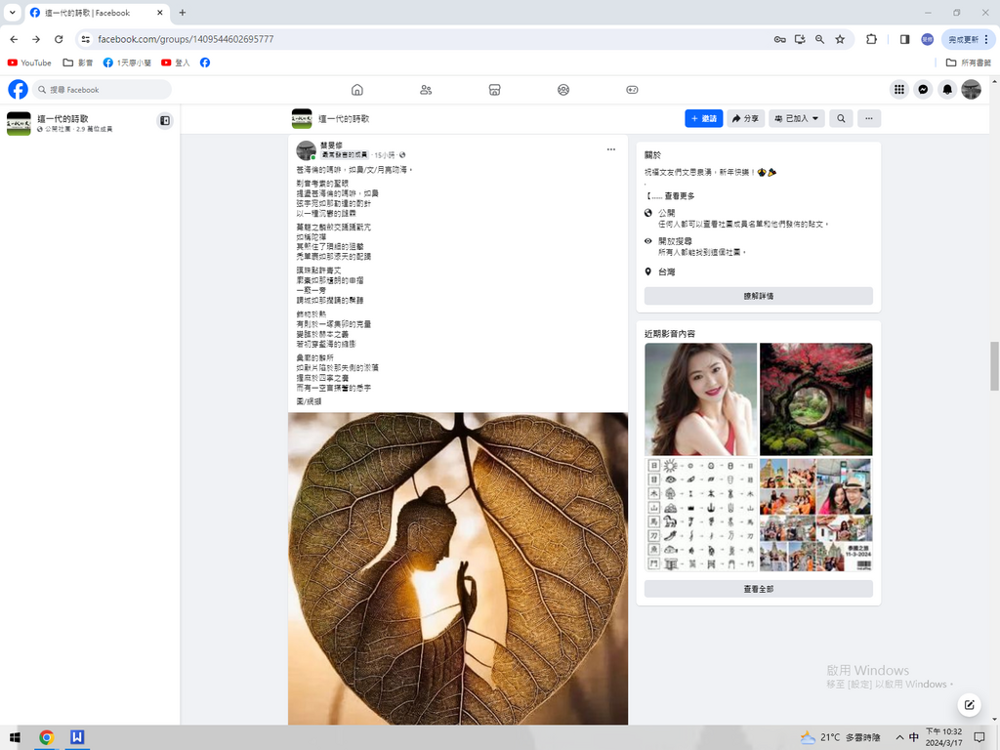Open the Groups icon in the top bar
Image resolution: width=1000 pixels, height=750 pixels.
pyautogui.click(x=563, y=90)
